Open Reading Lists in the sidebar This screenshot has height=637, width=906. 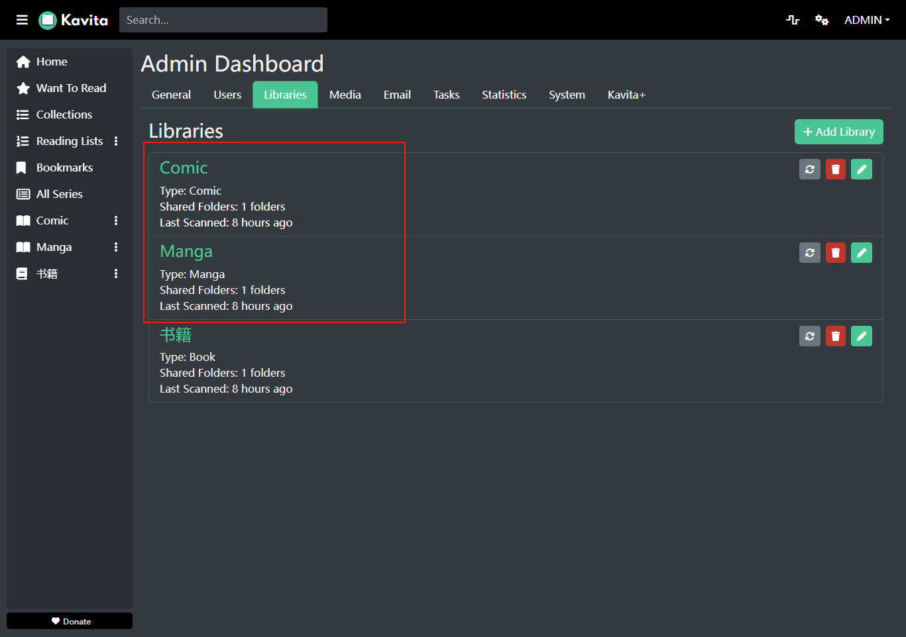point(70,141)
